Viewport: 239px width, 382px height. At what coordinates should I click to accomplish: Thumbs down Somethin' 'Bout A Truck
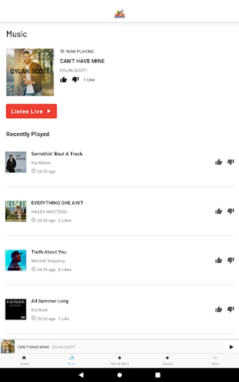[x=231, y=162]
